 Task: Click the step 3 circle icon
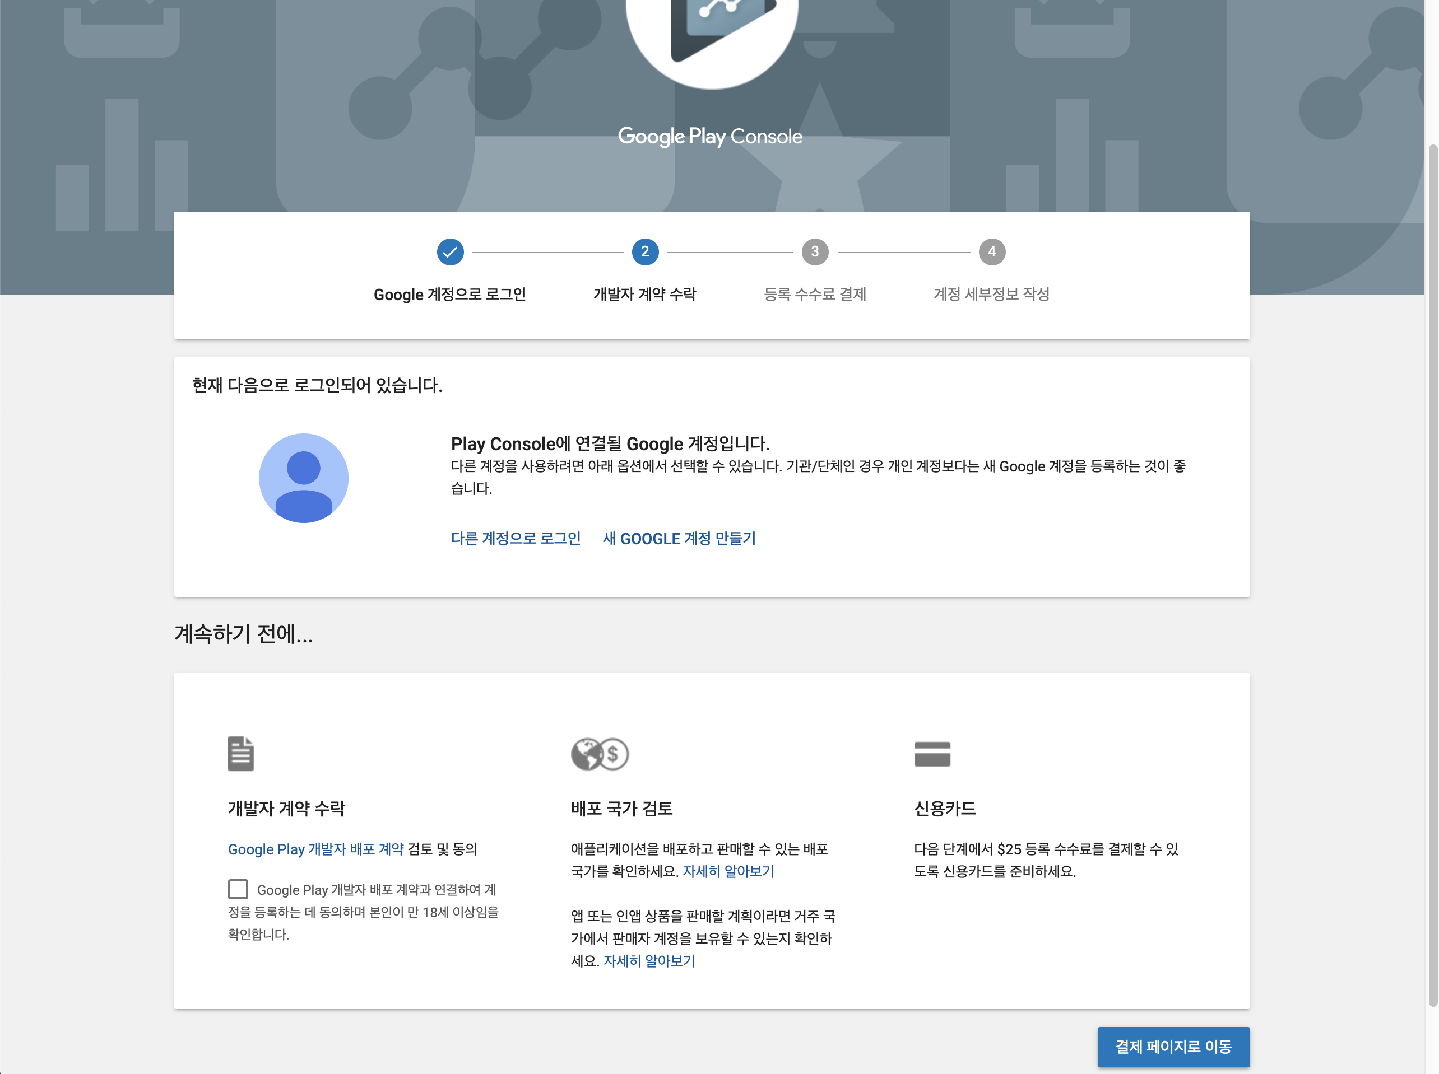pyautogui.click(x=814, y=252)
